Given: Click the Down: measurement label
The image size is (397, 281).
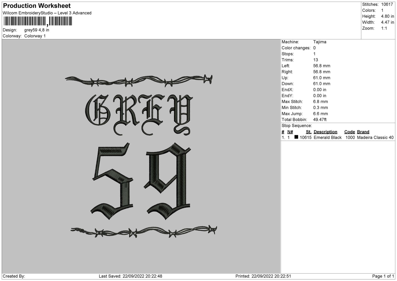Looking at the screenshot, I should point(288,84).
